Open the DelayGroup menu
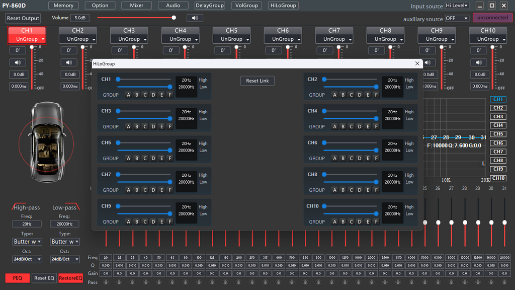Image resolution: width=515 pixels, height=290 pixels. click(x=210, y=6)
